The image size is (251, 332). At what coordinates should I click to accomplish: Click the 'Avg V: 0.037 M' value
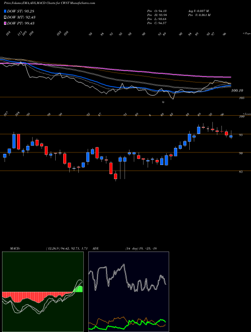click(x=198, y=11)
